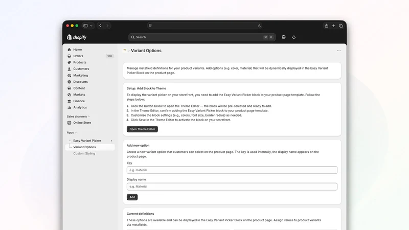Click the Shopify logo
Screen dimensions: 409x230
click(76, 37)
